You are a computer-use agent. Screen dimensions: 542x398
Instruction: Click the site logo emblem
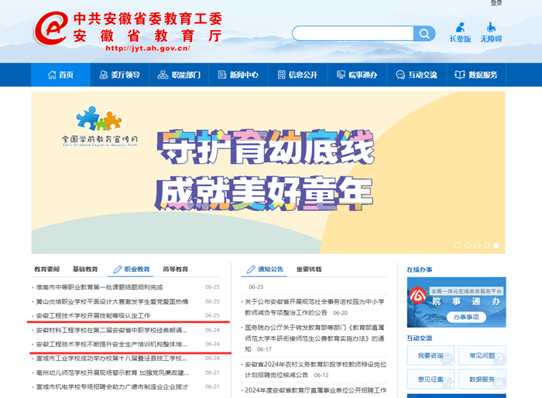click(50, 30)
